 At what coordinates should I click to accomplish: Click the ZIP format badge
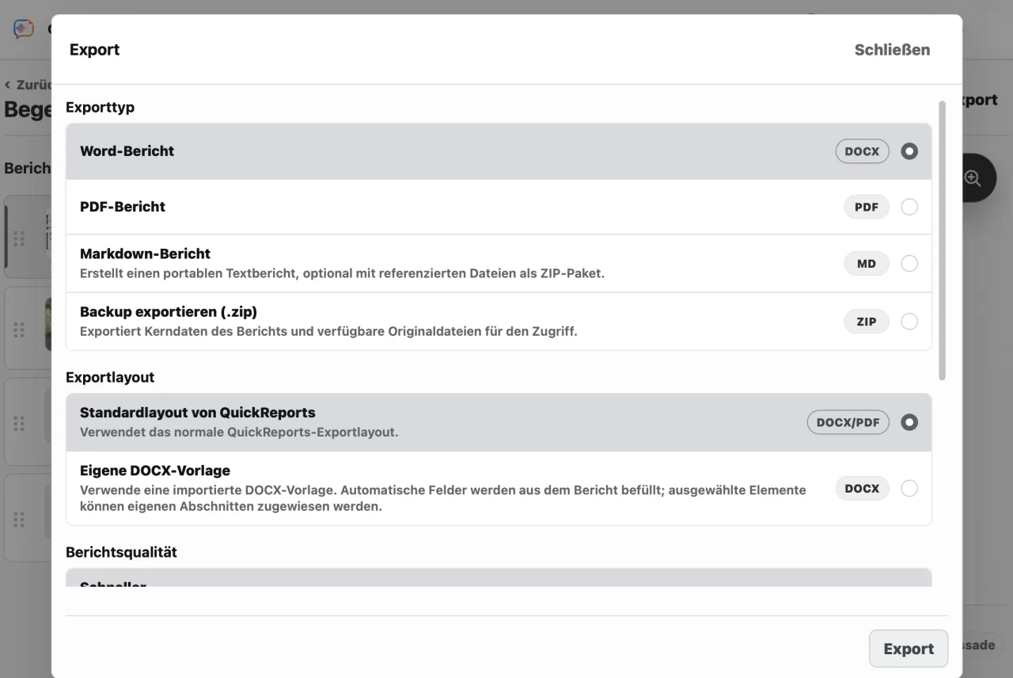click(x=867, y=322)
